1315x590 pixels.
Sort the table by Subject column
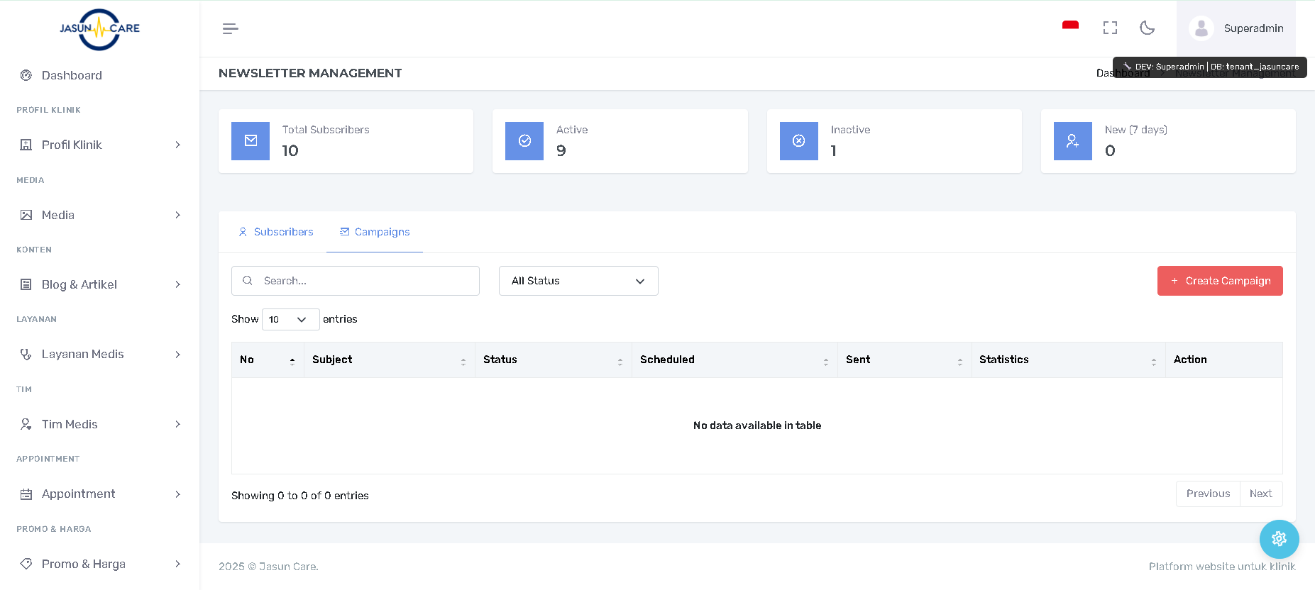(389, 360)
